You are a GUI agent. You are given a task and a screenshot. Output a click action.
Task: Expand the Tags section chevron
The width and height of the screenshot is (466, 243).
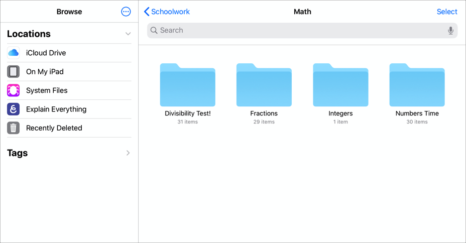point(128,153)
